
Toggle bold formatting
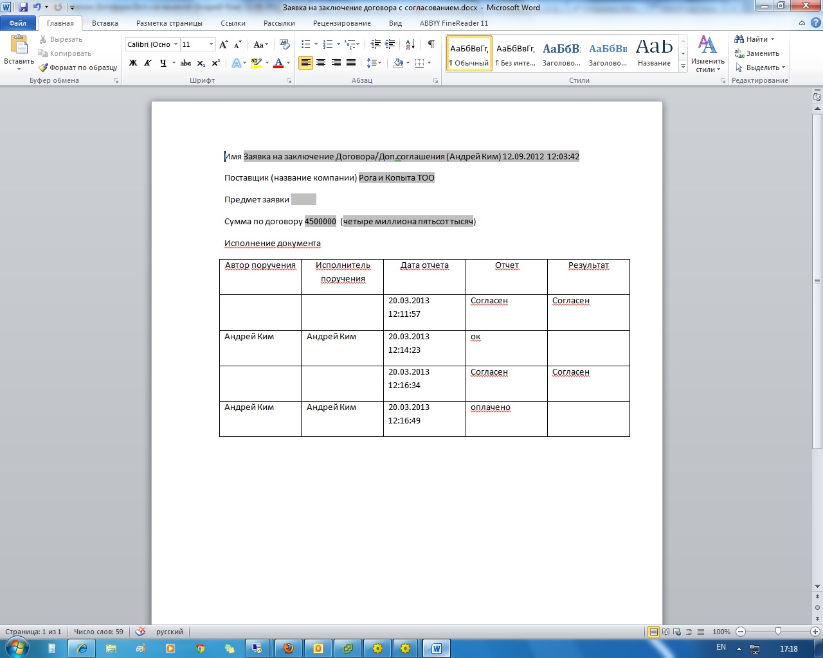point(133,63)
